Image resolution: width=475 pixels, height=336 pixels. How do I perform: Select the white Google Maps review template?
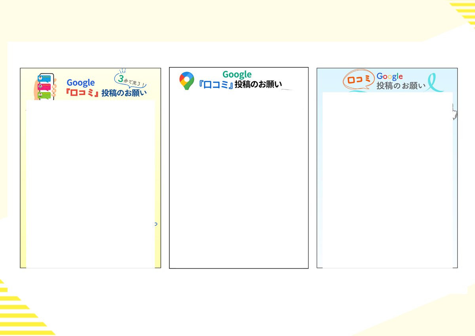click(x=239, y=168)
